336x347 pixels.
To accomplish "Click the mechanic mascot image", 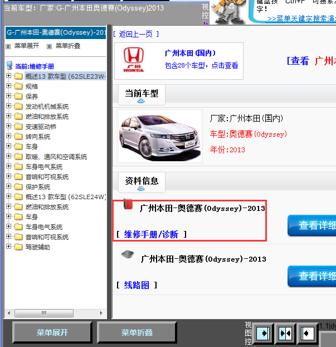I will click(x=228, y=11).
